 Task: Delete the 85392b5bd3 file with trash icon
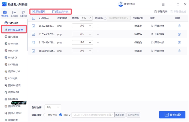pyautogui.click(x=179, y=26)
